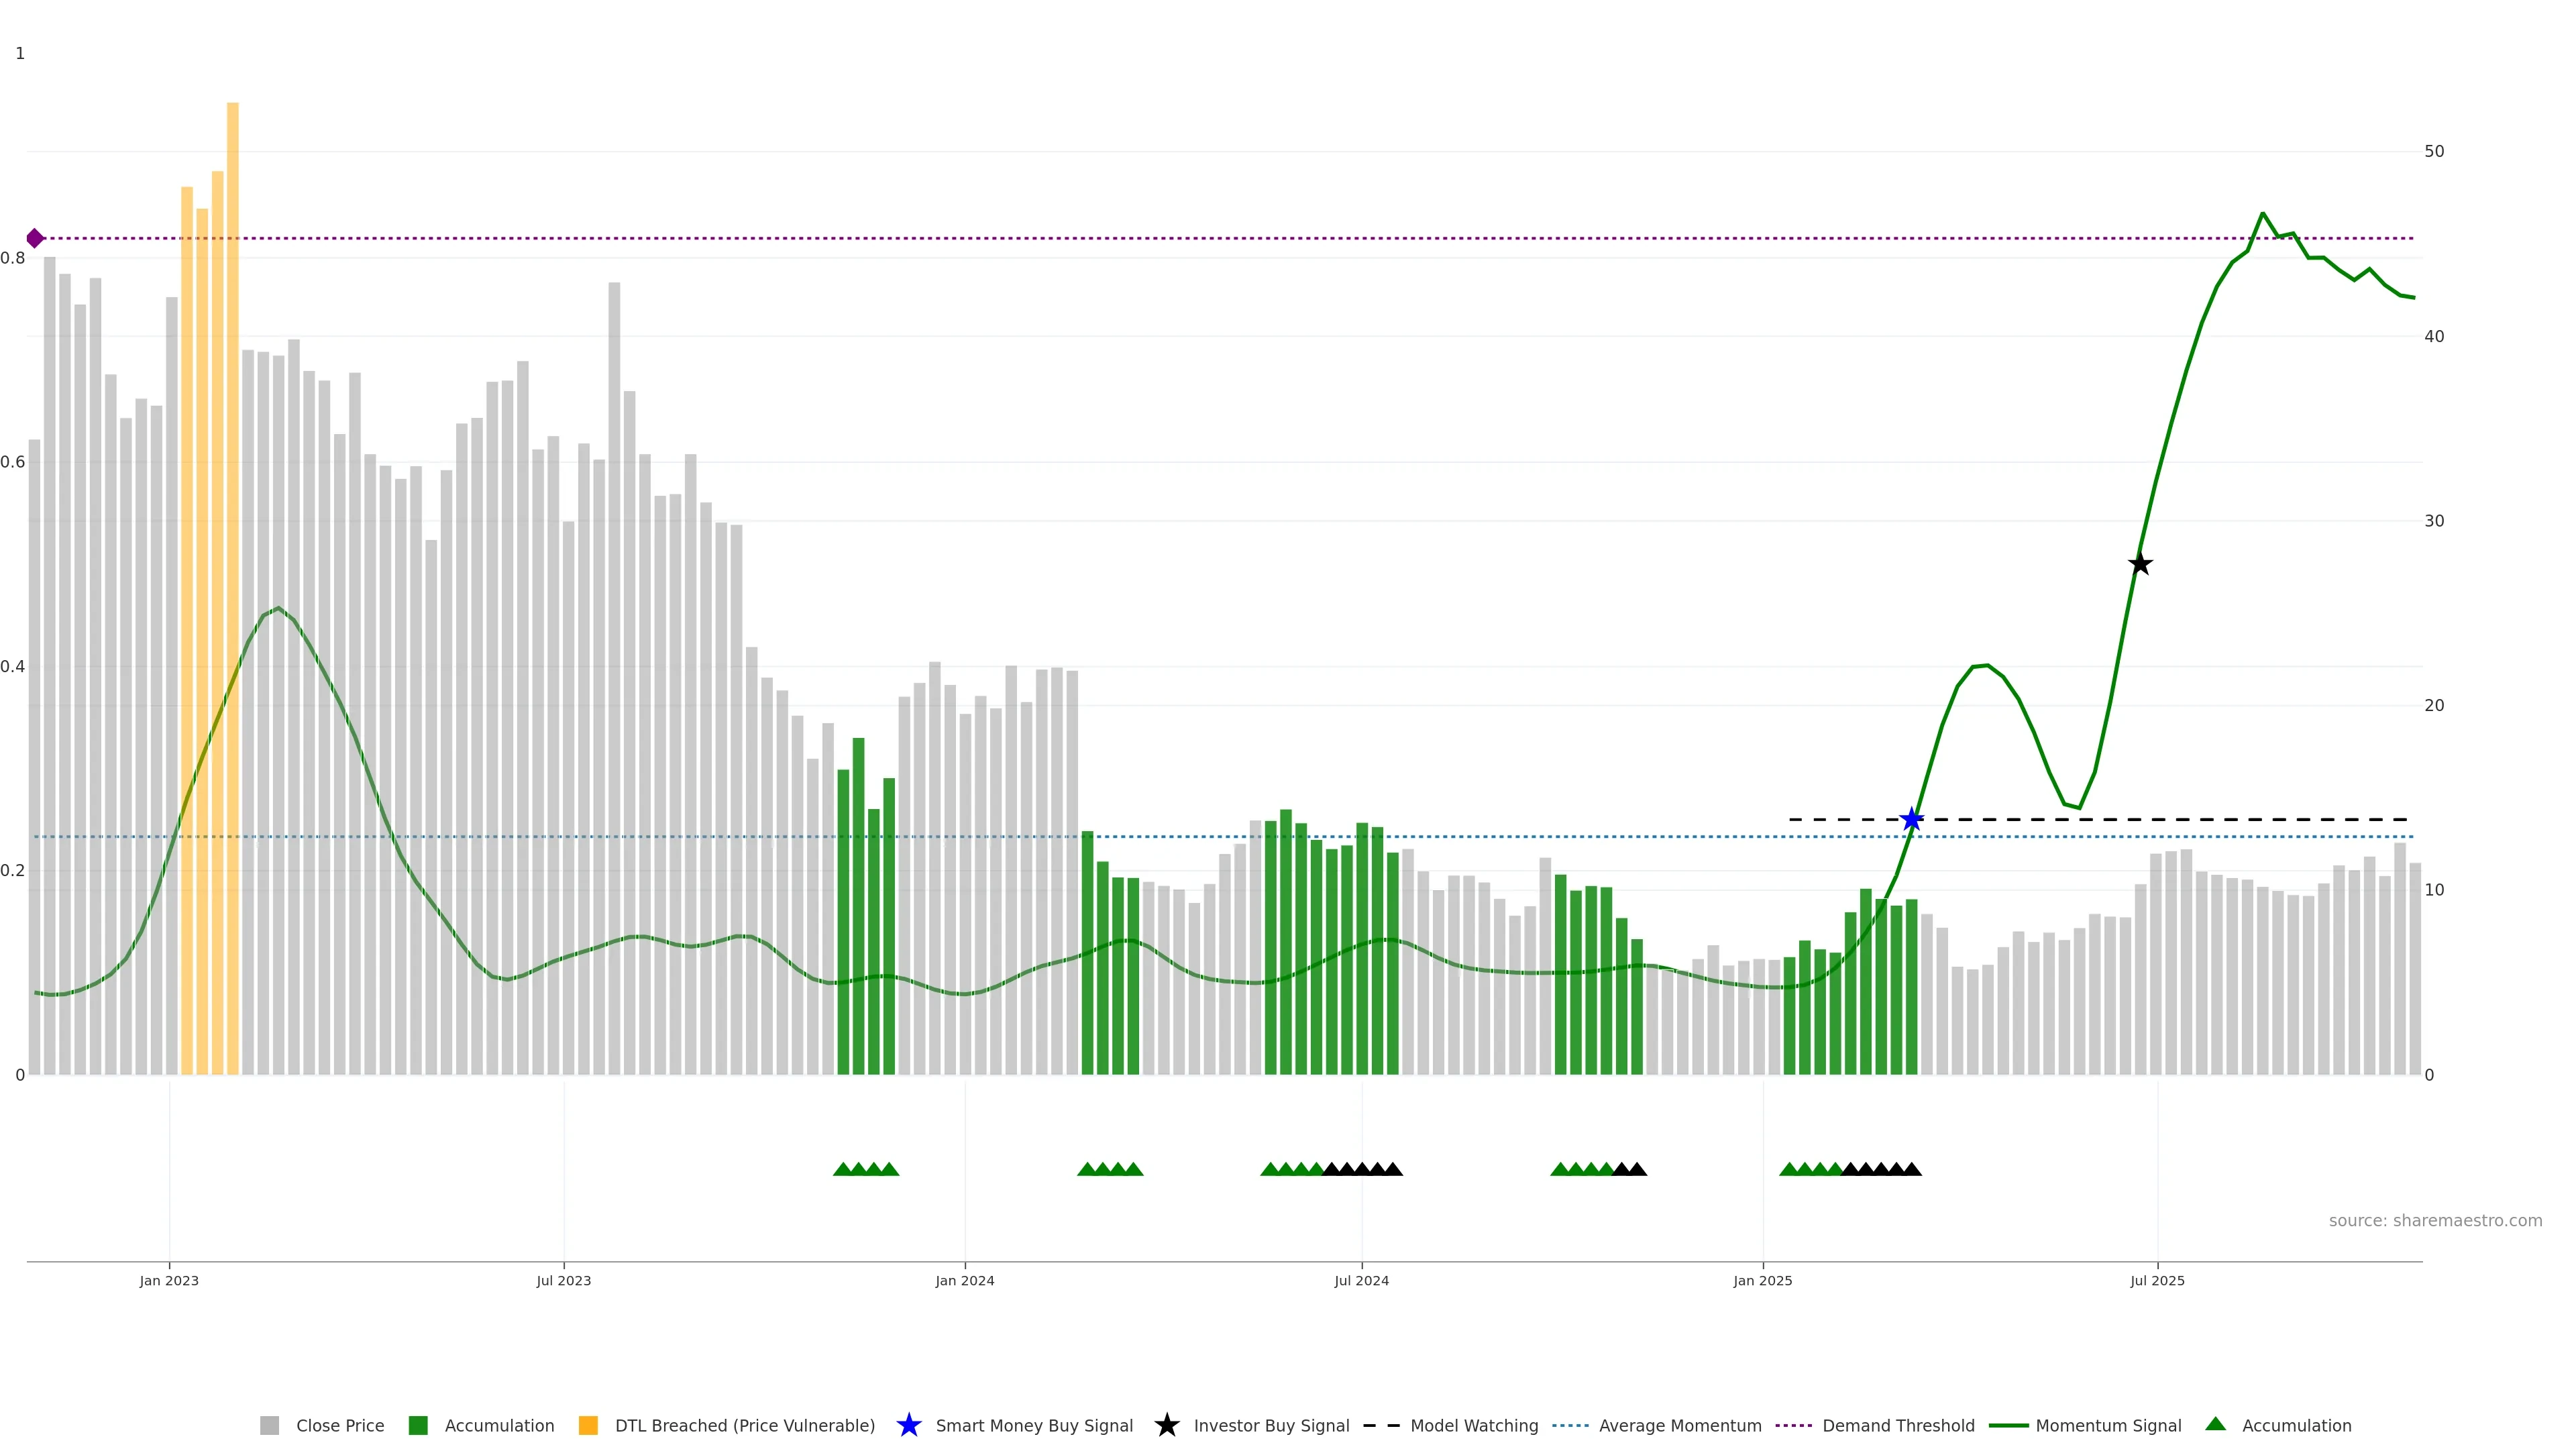Click the Investor Buy Signal legend text
The image size is (2576, 1449).
(1271, 1425)
